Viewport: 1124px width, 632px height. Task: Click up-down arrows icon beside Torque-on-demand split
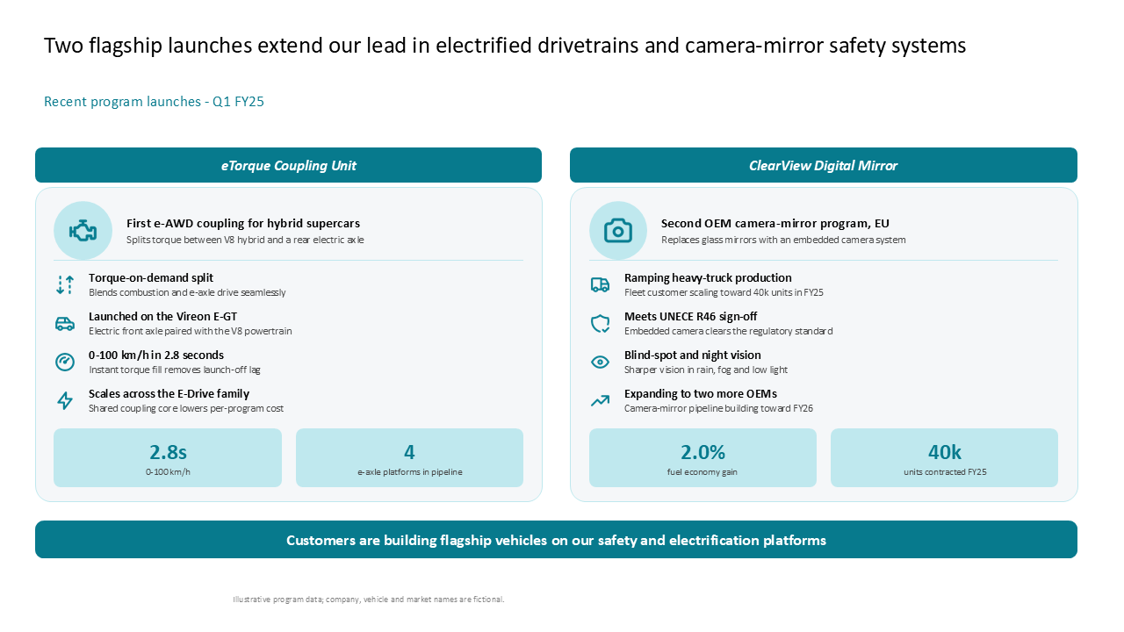coord(65,284)
